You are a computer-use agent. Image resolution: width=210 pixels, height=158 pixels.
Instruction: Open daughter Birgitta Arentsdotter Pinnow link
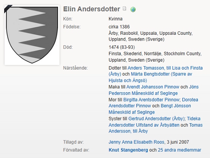151,100
